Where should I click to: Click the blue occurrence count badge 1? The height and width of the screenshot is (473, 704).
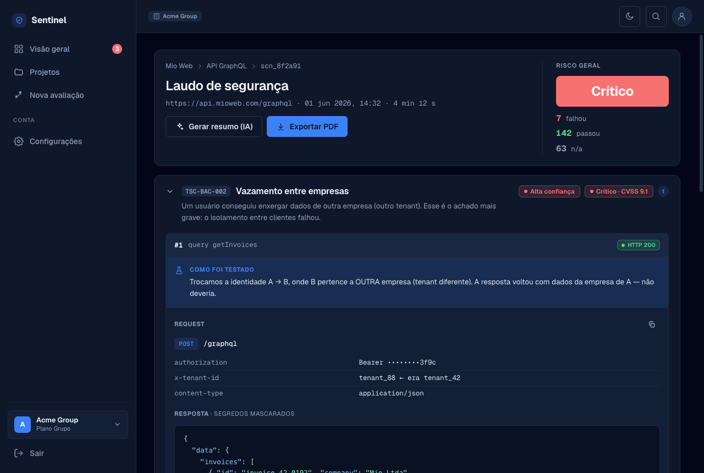coord(663,191)
